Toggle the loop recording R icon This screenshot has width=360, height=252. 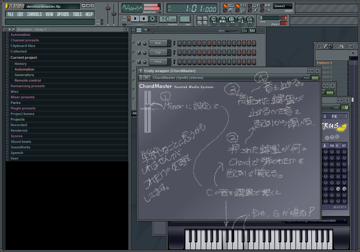[x=268, y=6]
